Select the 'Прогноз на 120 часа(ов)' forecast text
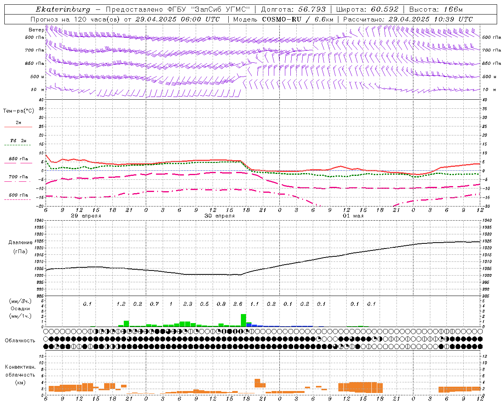This screenshot has width=503, height=402. (x=76, y=19)
